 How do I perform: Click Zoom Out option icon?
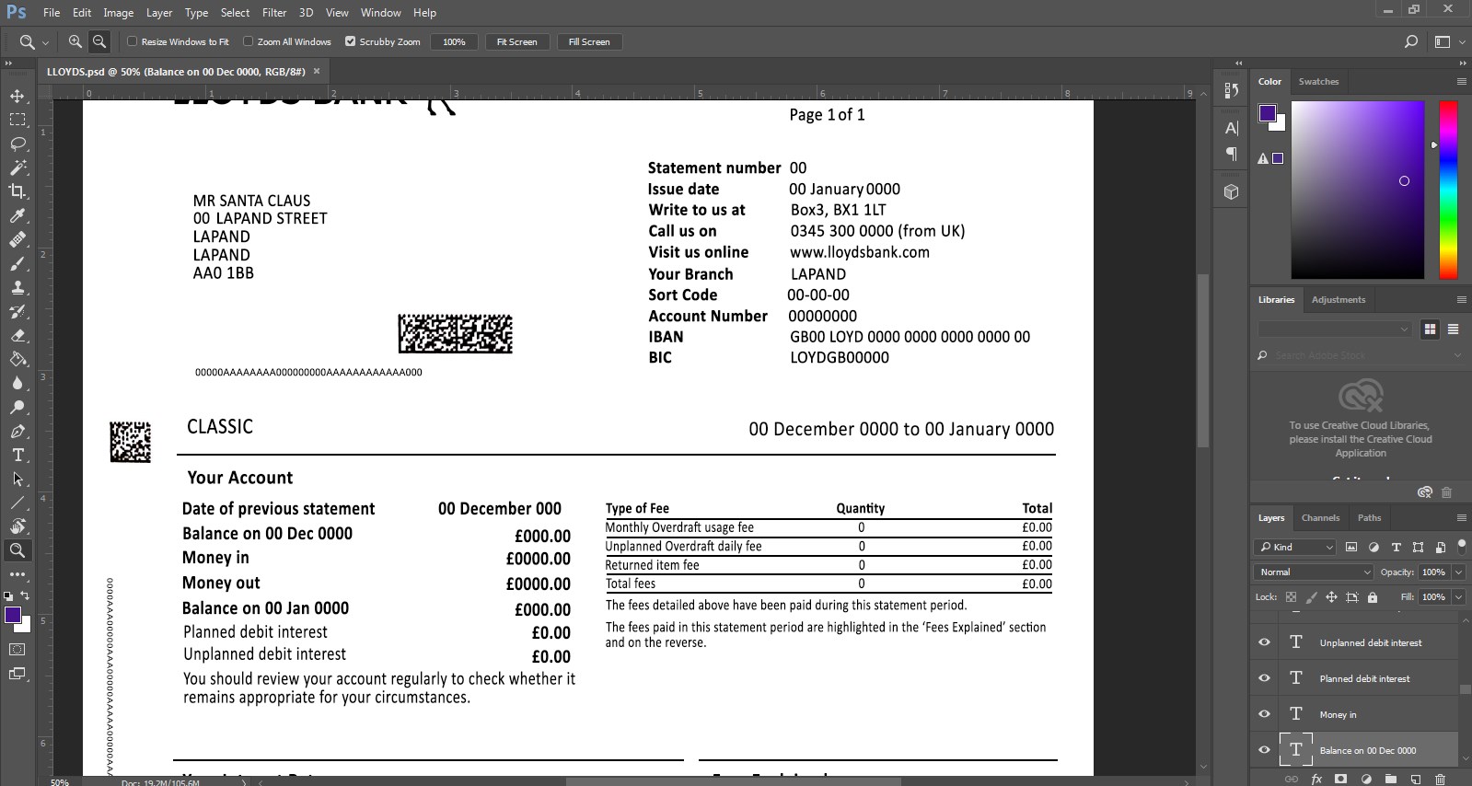click(99, 41)
